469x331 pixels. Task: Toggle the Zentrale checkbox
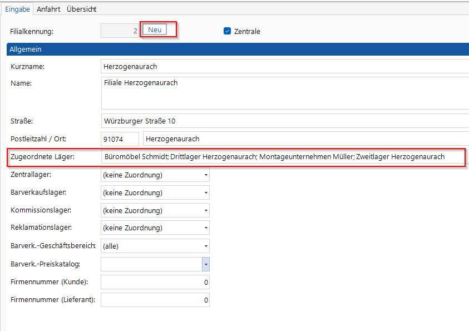(x=227, y=31)
